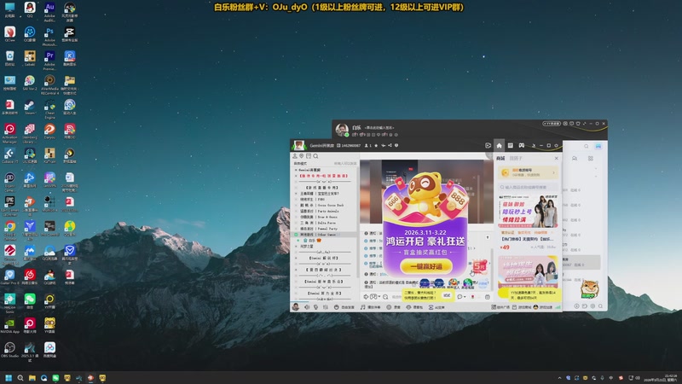Image resolution: width=682 pixels, height=384 pixels.
Task: Click the music note icon in YY bottom bar
Action: coord(363,307)
